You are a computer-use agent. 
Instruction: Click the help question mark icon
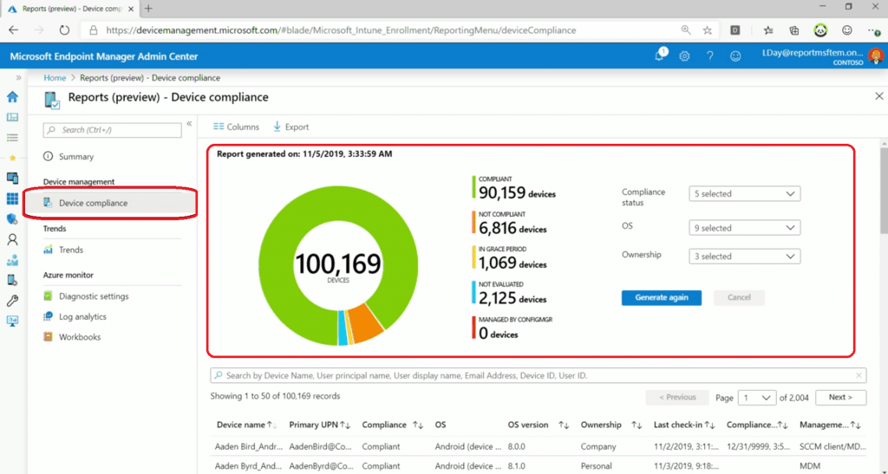(x=710, y=56)
